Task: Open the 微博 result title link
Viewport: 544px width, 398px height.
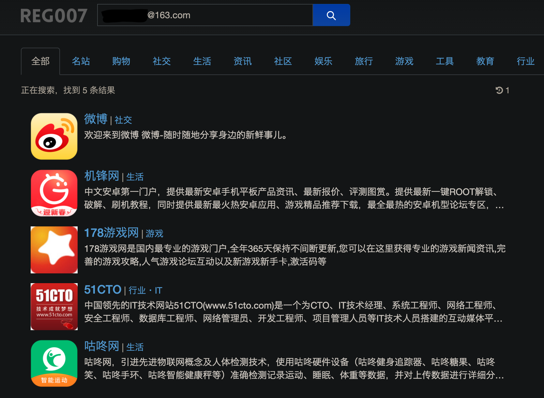Action: pyautogui.click(x=96, y=119)
